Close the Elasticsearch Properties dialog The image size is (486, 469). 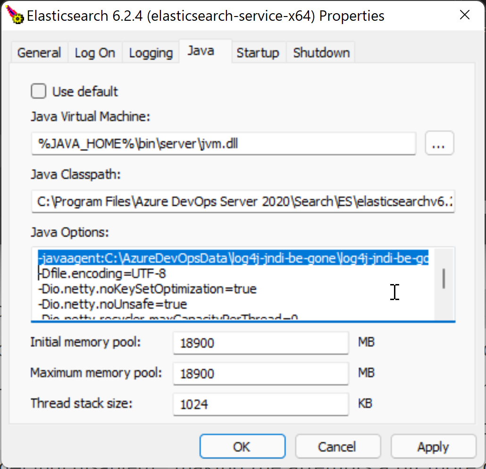click(x=465, y=15)
